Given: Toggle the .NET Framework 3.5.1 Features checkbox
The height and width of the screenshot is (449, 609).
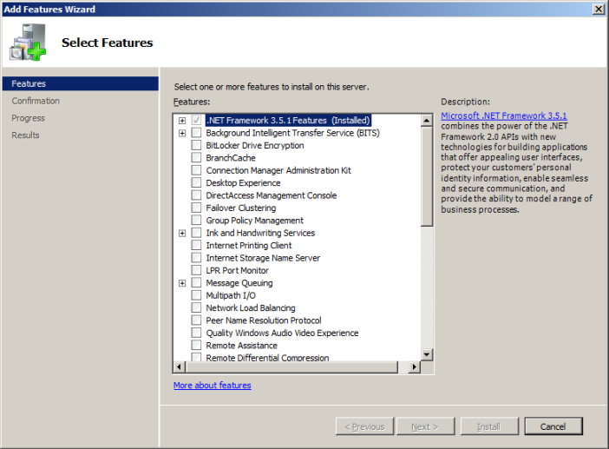Looking at the screenshot, I should coord(196,120).
